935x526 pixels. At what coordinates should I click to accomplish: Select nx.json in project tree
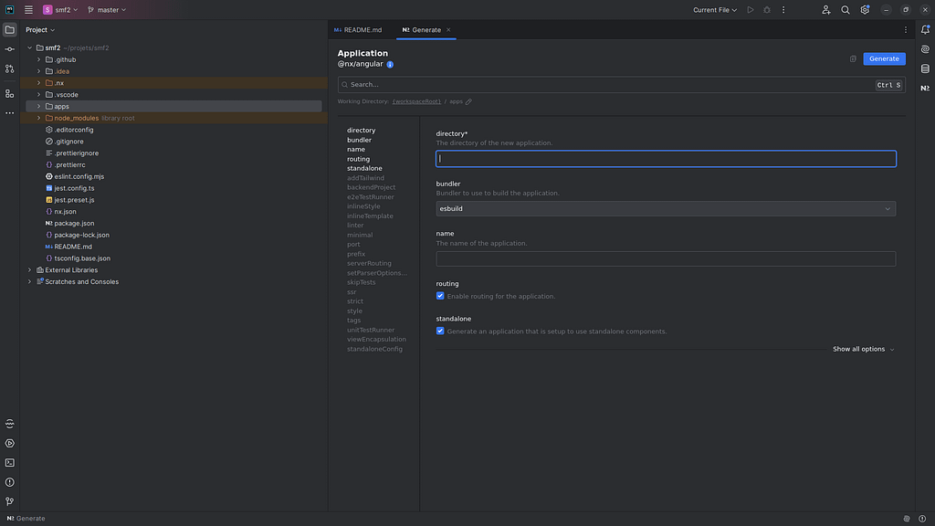65,212
